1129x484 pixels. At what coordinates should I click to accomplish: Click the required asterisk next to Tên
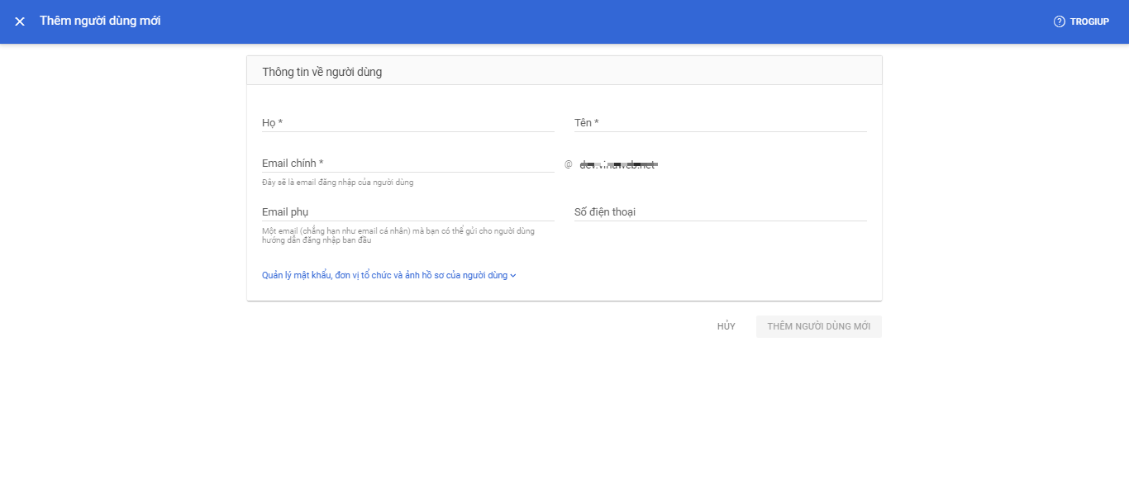pos(596,122)
